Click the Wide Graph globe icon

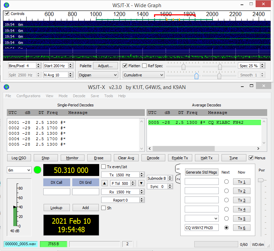(x=6, y=5)
